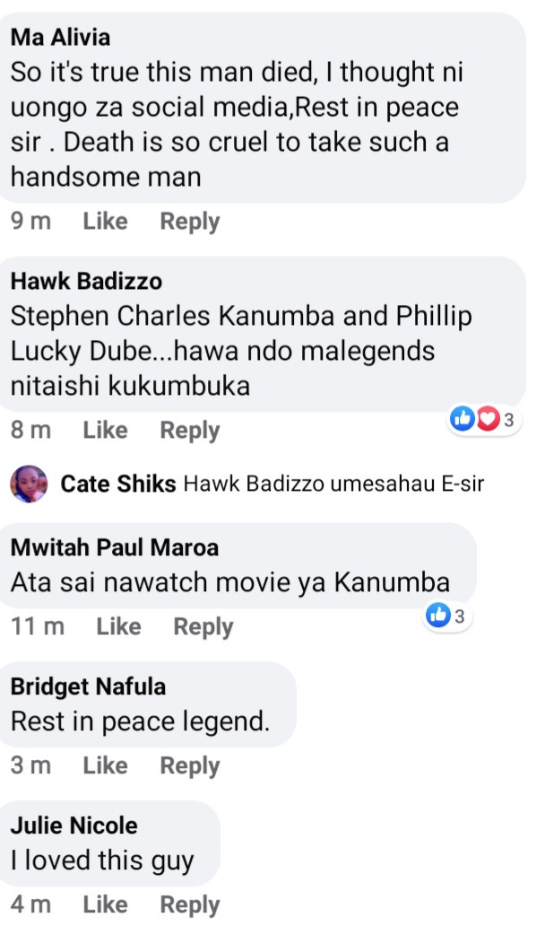Viewport: 545px width, 926px height.
Task: Like Ma Alivia's comment
Action: pyautogui.click(x=105, y=222)
